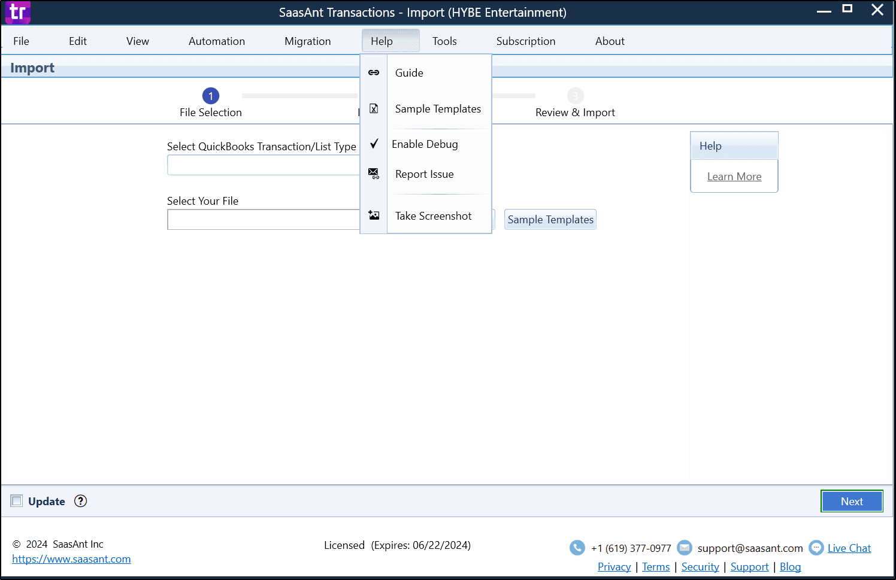Open the Privacy link
Viewport: 896px width, 580px height.
615,567
